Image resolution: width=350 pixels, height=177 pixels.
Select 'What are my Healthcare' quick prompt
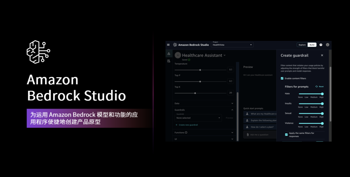point(260,114)
